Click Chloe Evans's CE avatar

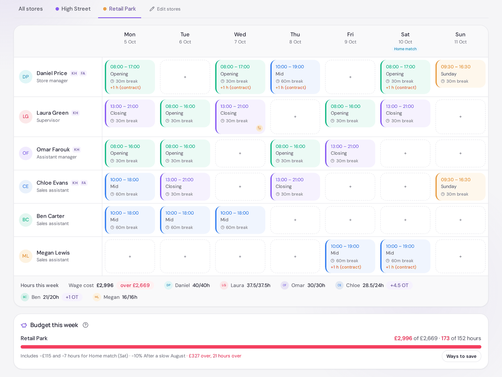26,186
